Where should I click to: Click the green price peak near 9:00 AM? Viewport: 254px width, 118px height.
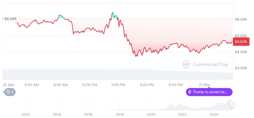61,16
